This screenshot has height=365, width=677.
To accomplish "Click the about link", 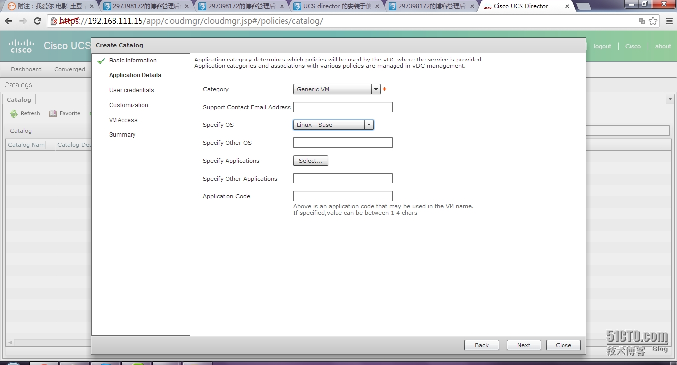I will (663, 46).
